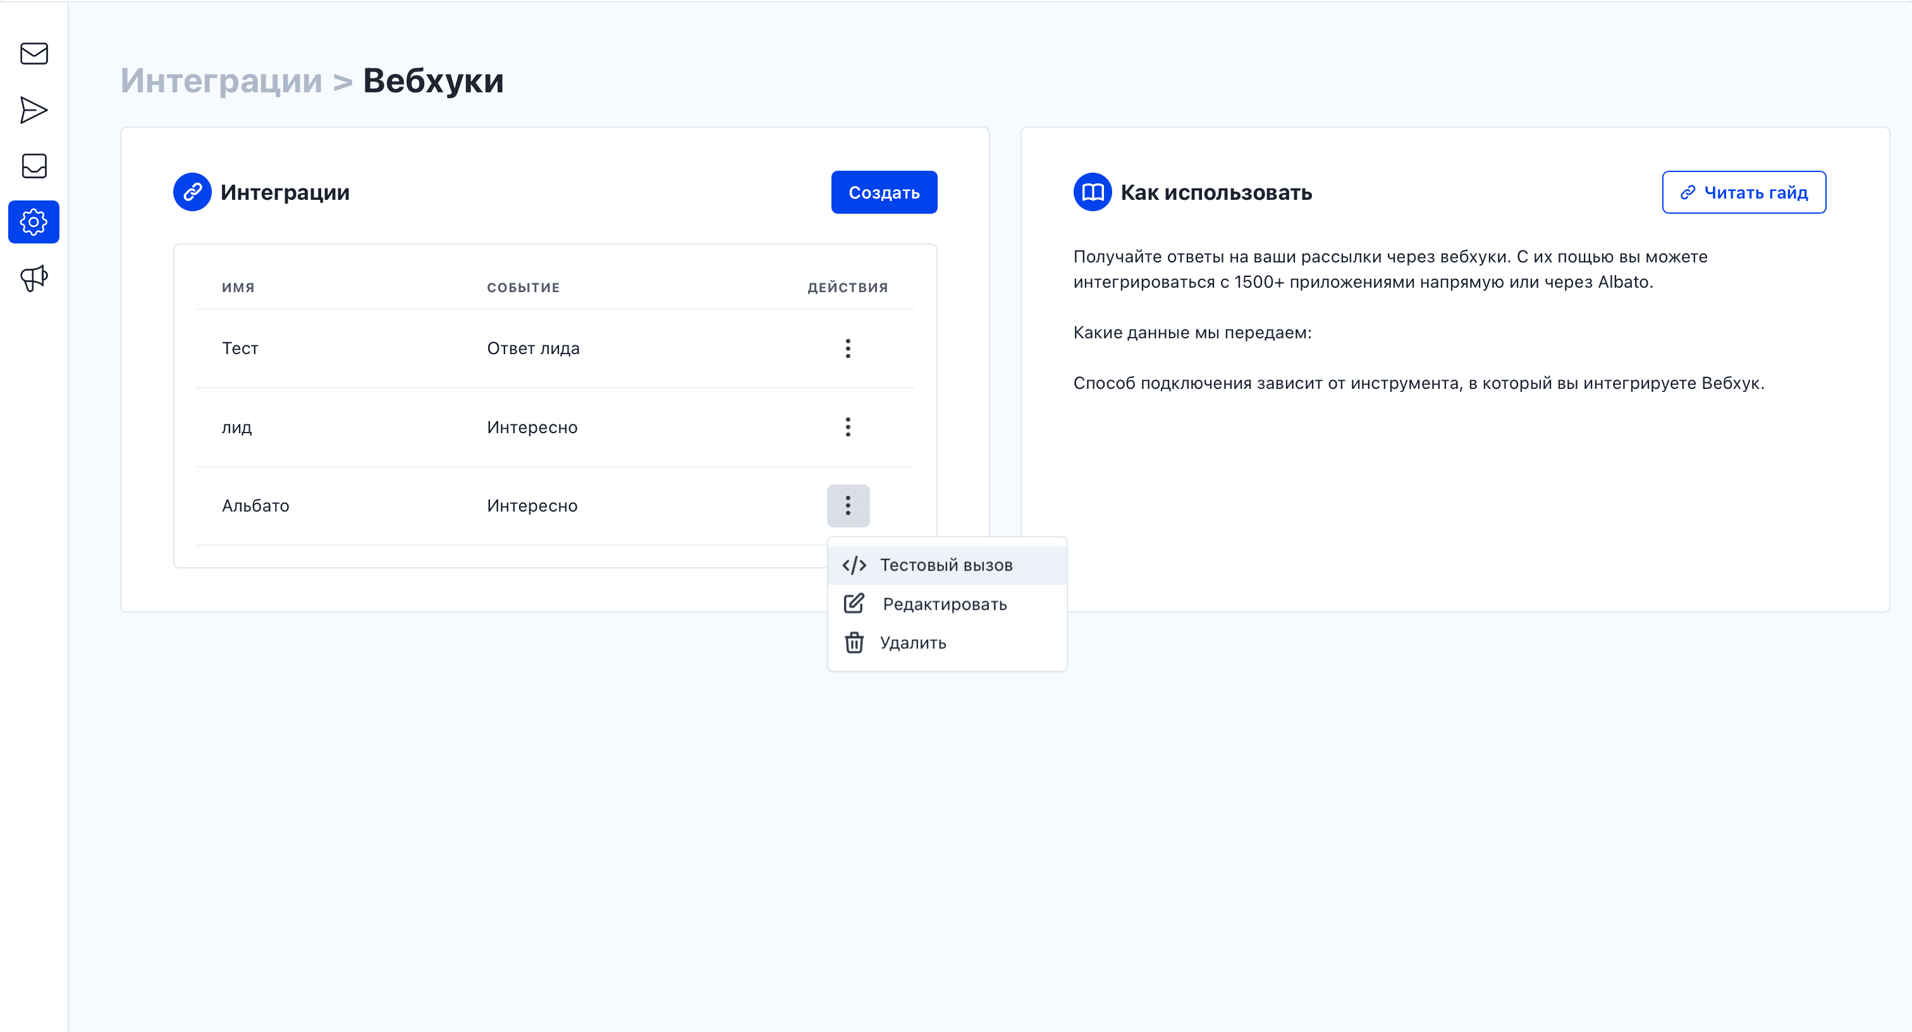Open the inbox tray sidebar icon
Screen dimensions: 1912x1032
coord(34,166)
